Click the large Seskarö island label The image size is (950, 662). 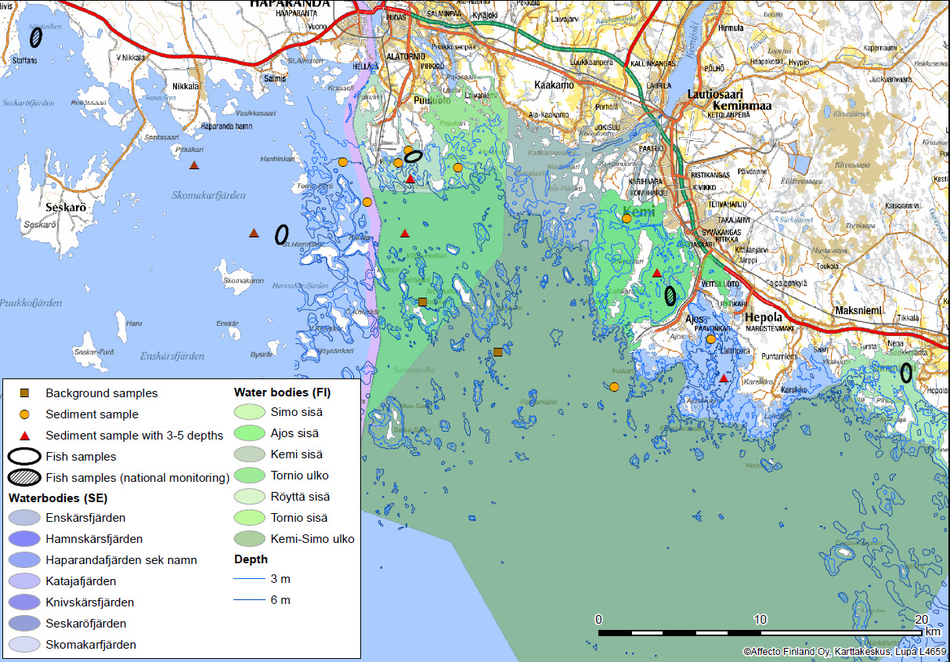click(x=65, y=208)
